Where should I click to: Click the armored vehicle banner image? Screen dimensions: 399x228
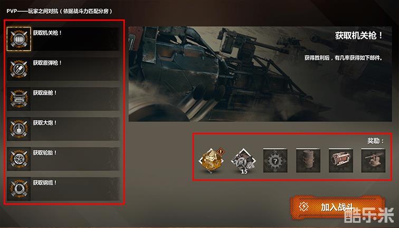[260, 74]
